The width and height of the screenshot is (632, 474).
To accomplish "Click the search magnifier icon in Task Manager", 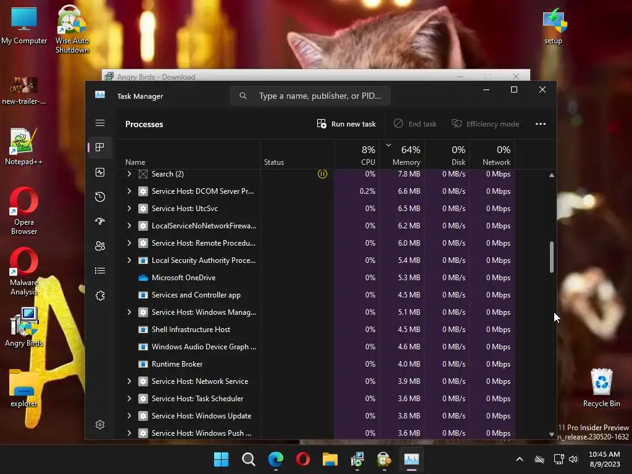I will (x=243, y=96).
